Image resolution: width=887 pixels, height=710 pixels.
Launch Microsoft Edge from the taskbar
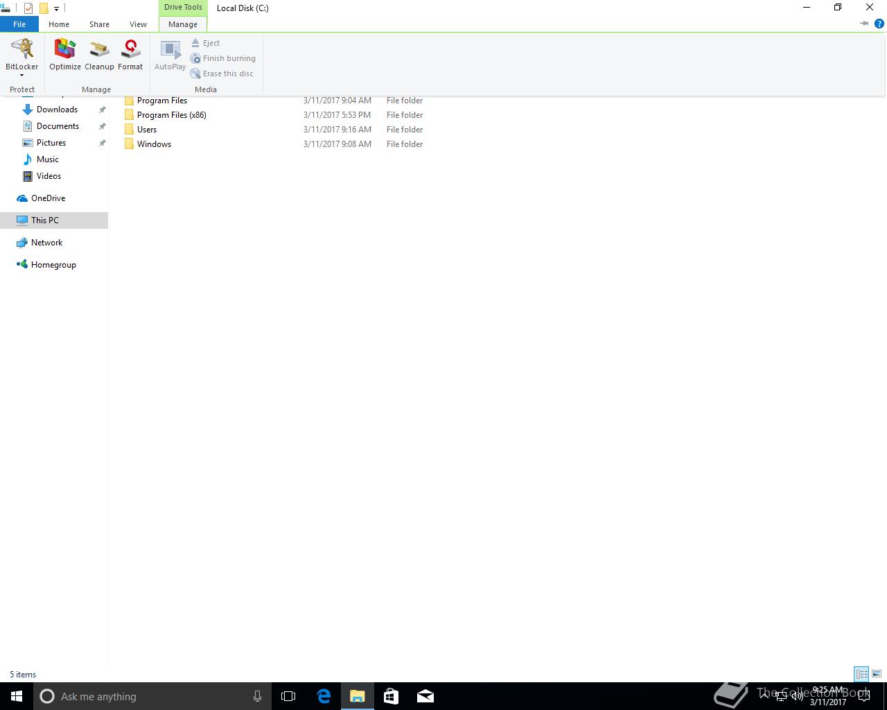tap(324, 696)
